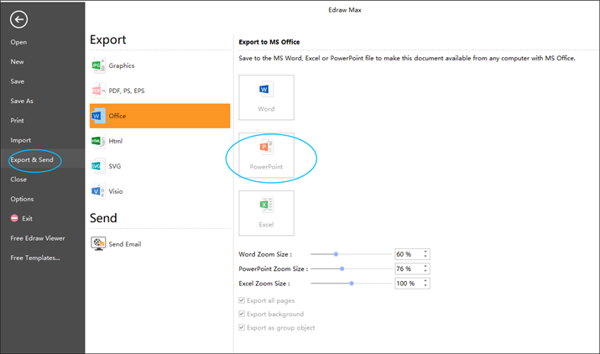Viewport: 600px width, 354px height.
Task: Click the red Exit icon
Action: (14, 218)
